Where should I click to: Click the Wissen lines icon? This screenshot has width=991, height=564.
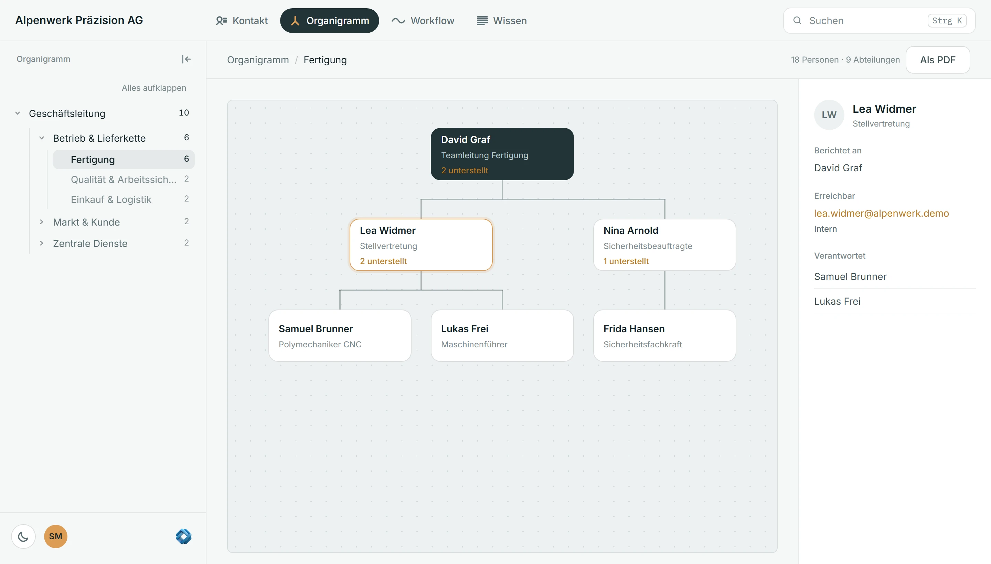(x=482, y=21)
